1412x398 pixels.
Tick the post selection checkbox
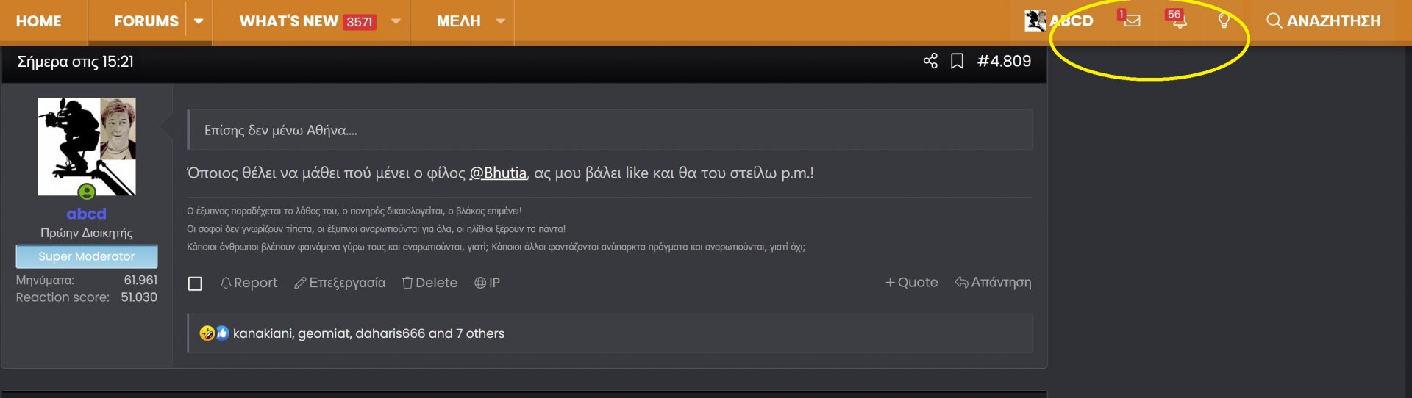195,283
